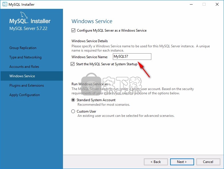224x169 pixels.
Task: Click the Windows Service Name label
Action: [89, 57]
